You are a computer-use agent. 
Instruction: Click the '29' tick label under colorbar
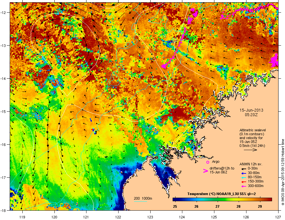tap(260, 206)
